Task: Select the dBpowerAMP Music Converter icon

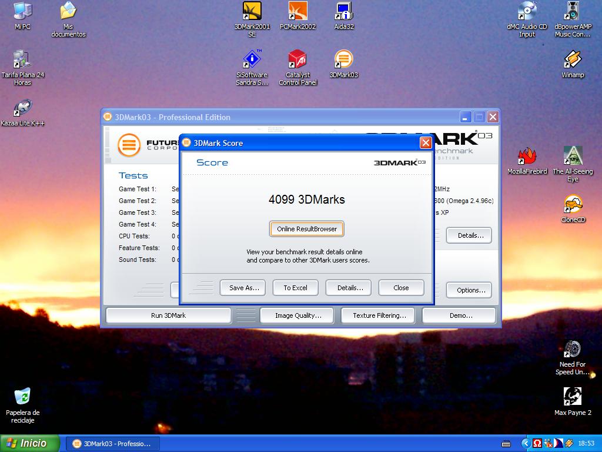Action: pyautogui.click(x=573, y=19)
